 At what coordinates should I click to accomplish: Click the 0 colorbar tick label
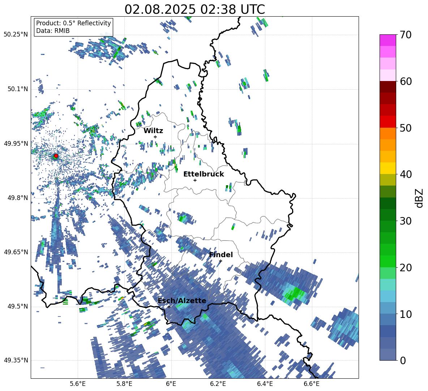point(403,360)
